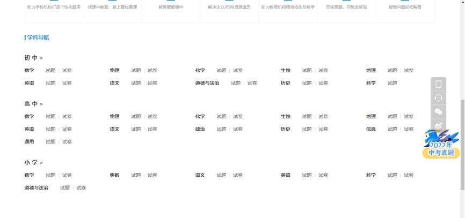Expand the 初中 section heading
Viewport: 465px width, 218px height.
click(x=33, y=58)
